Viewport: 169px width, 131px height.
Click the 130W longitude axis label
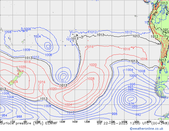(87, 122)
